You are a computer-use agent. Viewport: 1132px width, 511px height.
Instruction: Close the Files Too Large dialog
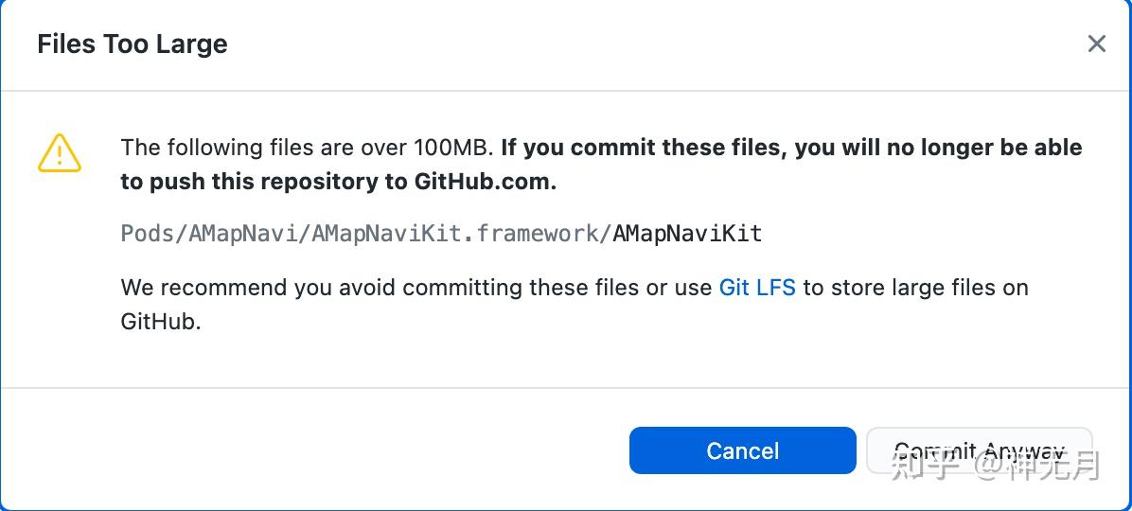(1096, 44)
